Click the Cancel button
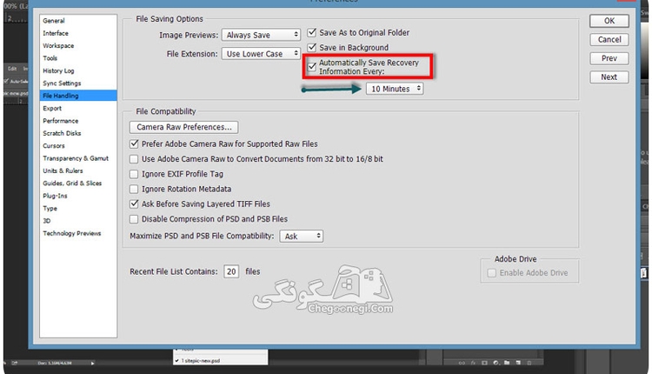 609,39
